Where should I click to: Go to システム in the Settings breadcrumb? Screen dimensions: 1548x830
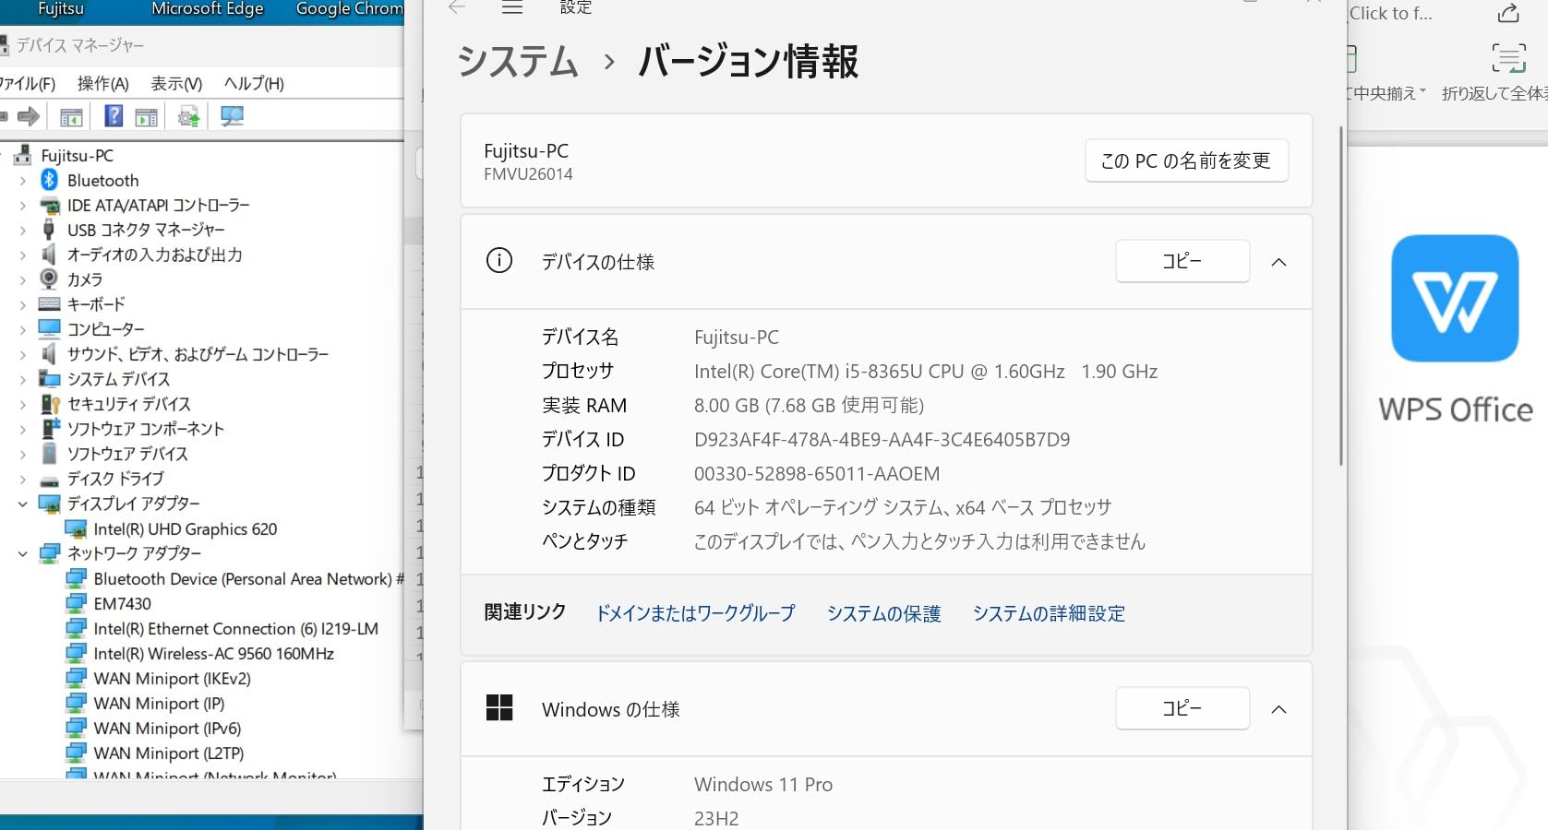[x=518, y=62]
